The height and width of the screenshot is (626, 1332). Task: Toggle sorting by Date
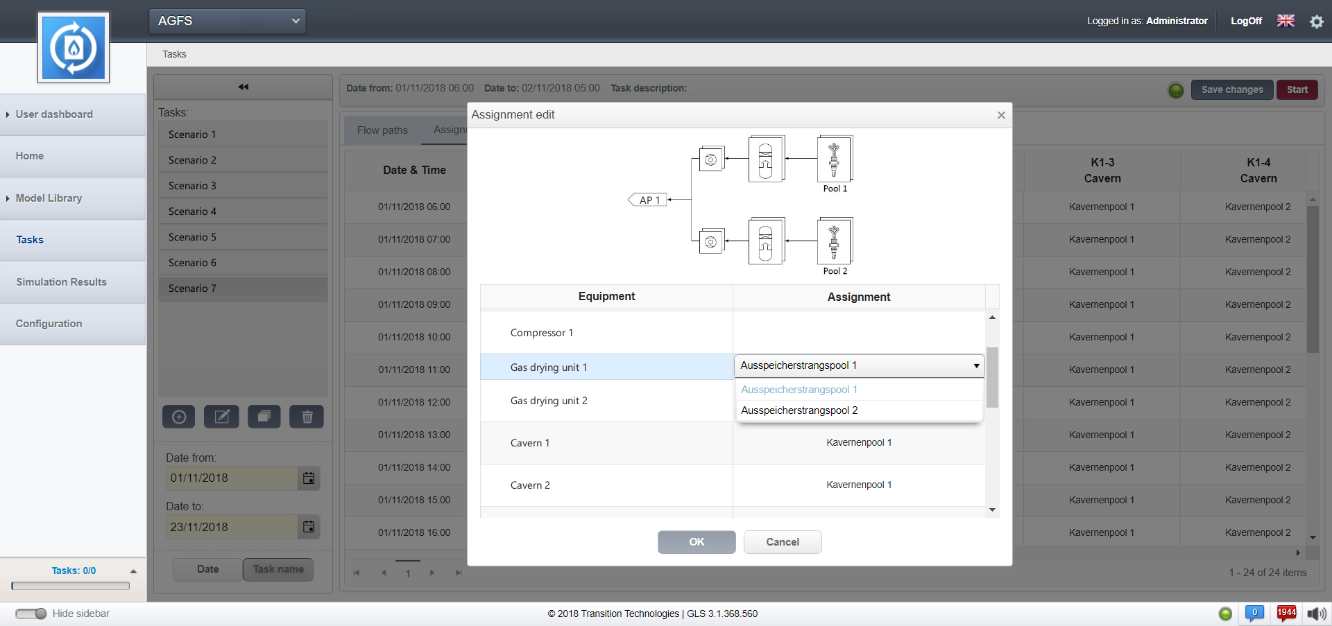pos(207,569)
